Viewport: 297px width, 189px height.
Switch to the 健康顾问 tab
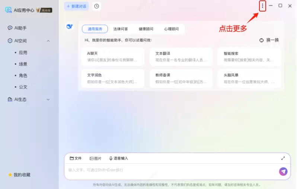[x=146, y=29]
